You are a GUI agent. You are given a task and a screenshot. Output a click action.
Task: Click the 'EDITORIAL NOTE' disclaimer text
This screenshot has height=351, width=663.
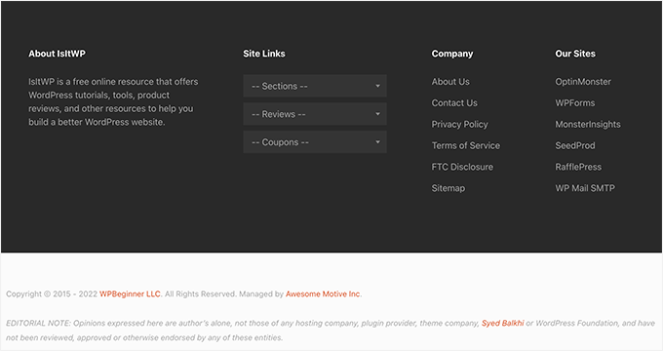331,331
